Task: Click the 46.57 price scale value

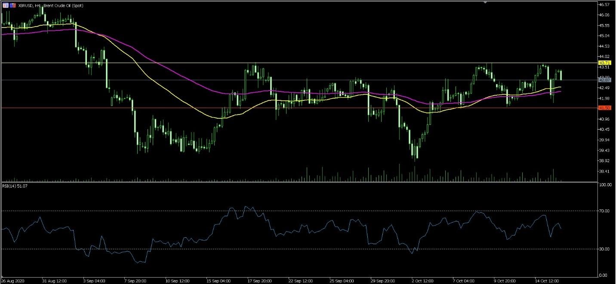Action: coord(604,4)
